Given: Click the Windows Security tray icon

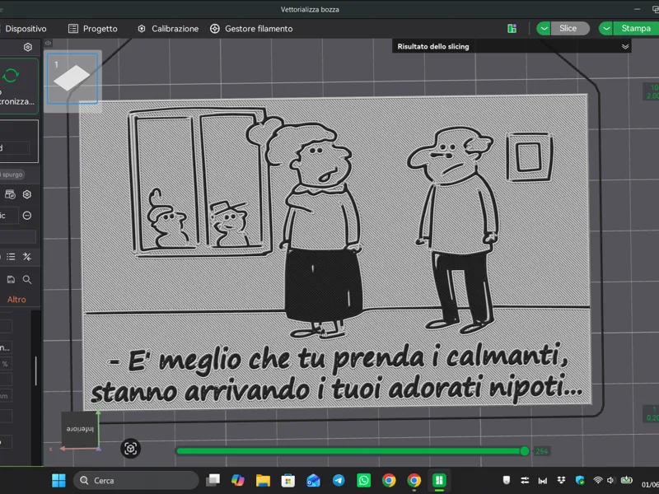Looking at the screenshot, I should [580, 480].
